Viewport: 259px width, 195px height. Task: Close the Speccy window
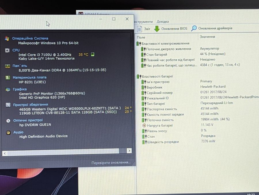click(x=127, y=19)
